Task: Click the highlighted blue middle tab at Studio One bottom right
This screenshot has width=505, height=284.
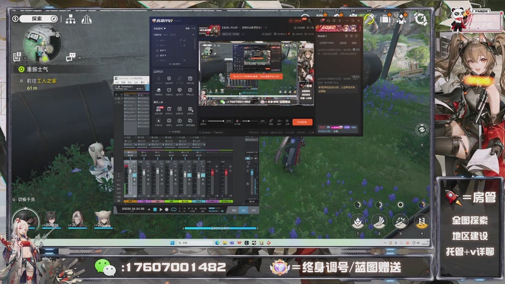Action: point(244,210)
